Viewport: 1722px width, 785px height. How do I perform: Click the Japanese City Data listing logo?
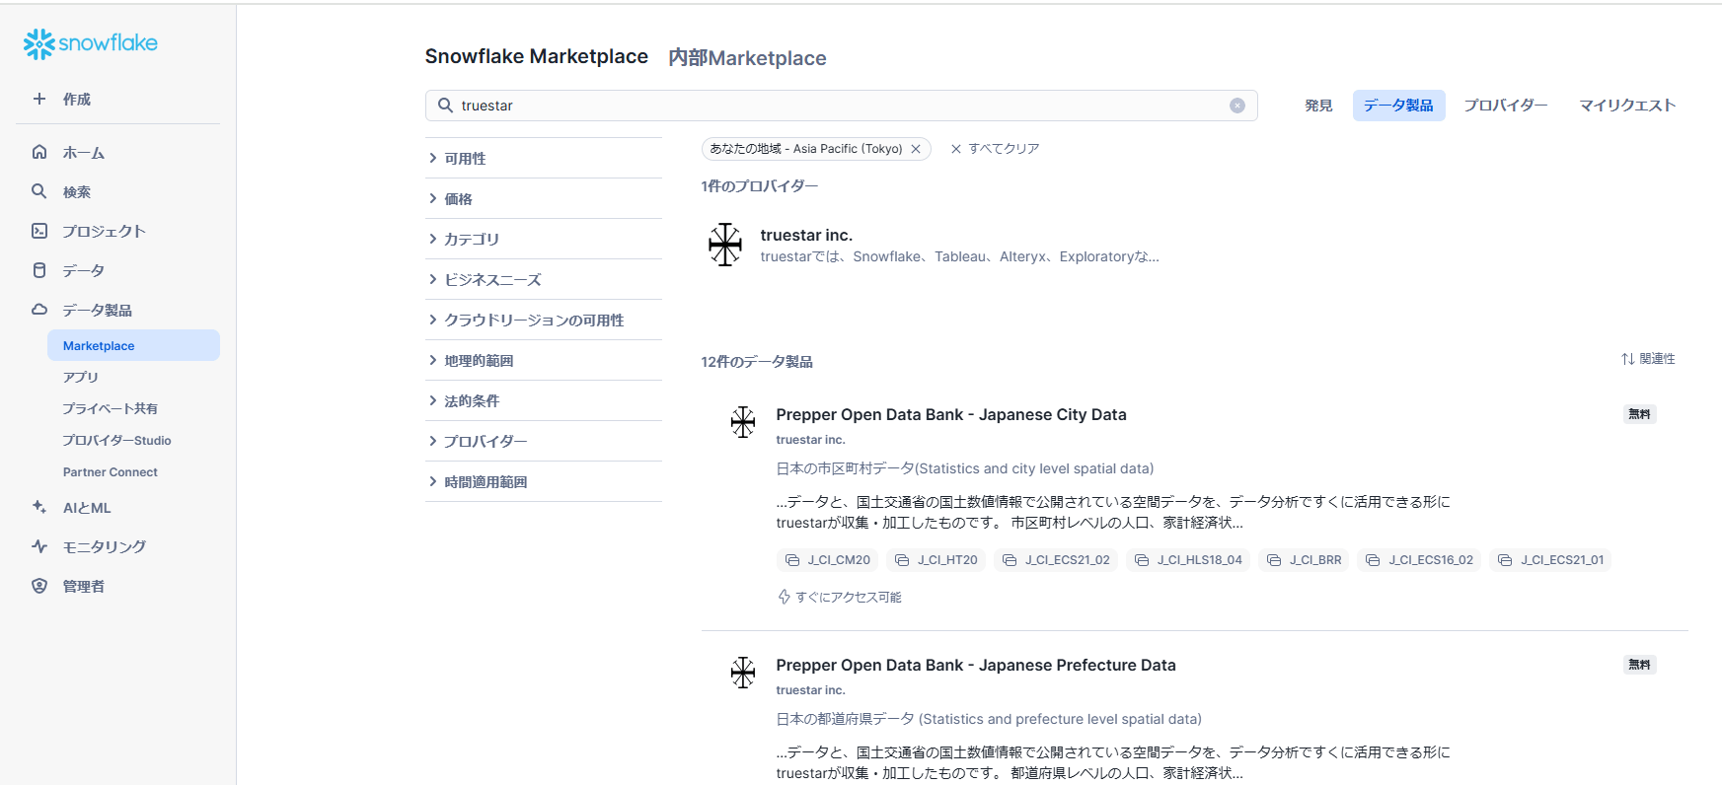coord(743,422)
